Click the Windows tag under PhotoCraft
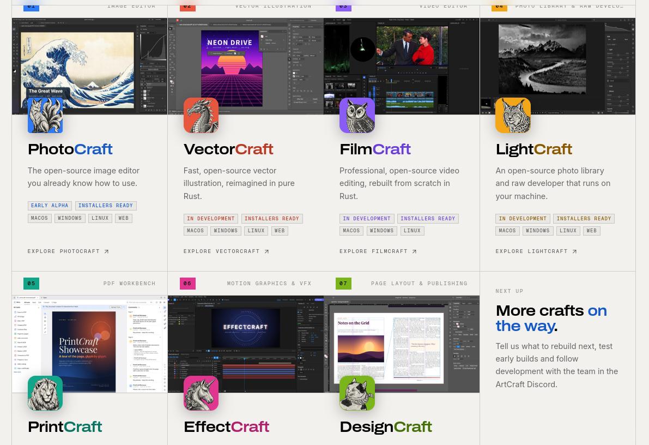This screenshot has width=649, height=445. pyautogui.click(x=70, y=218)
